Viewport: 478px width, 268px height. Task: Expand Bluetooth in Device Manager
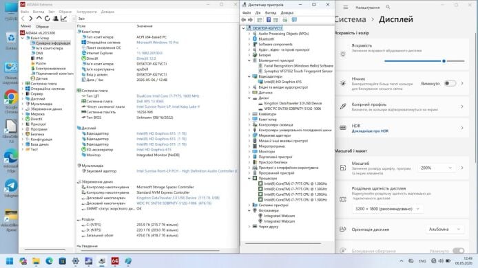coord(249,39)
